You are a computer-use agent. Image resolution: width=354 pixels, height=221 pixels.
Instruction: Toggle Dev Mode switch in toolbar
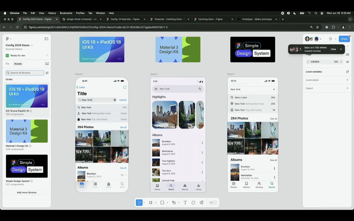tap(213, 203)
